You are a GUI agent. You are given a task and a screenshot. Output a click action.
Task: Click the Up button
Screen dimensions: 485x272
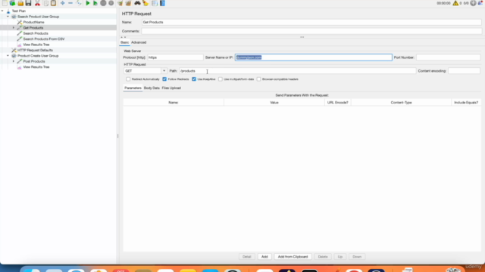tap(340, 257)
